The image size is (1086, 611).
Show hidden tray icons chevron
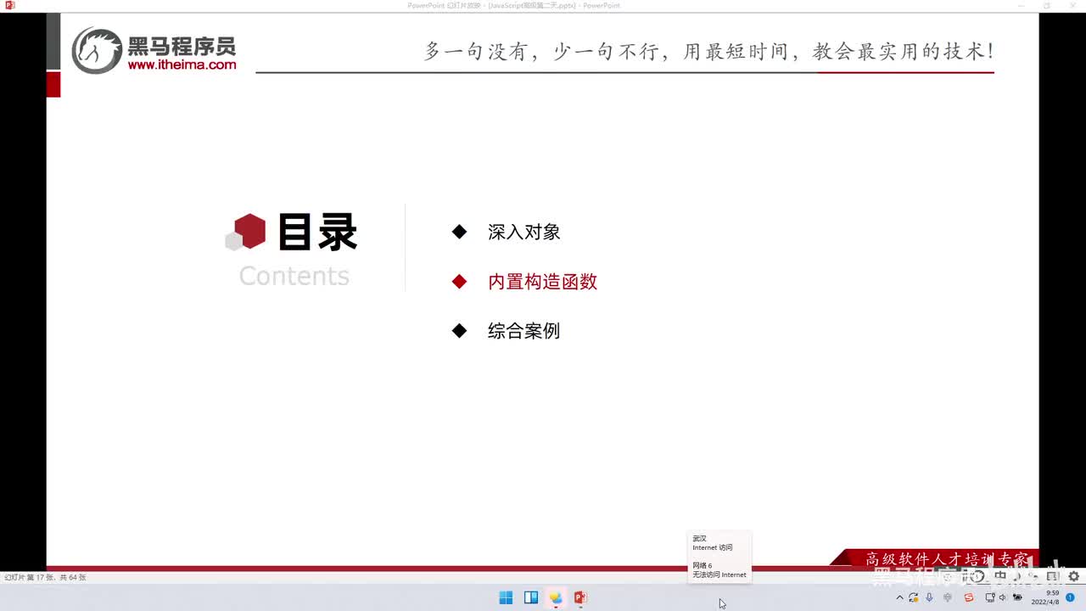coord(900,597)
